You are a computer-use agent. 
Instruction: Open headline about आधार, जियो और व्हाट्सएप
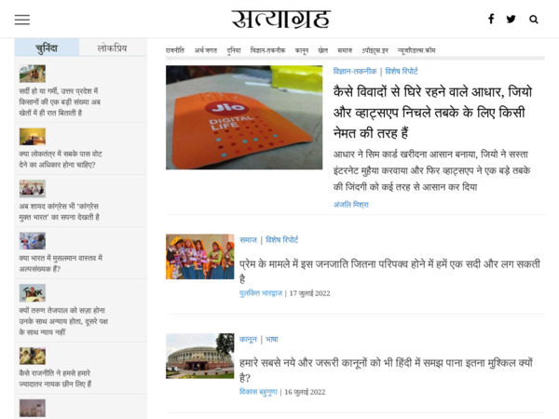[432, 113]
